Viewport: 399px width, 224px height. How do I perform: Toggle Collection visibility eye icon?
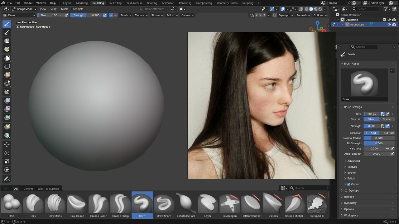pos(389,20)
